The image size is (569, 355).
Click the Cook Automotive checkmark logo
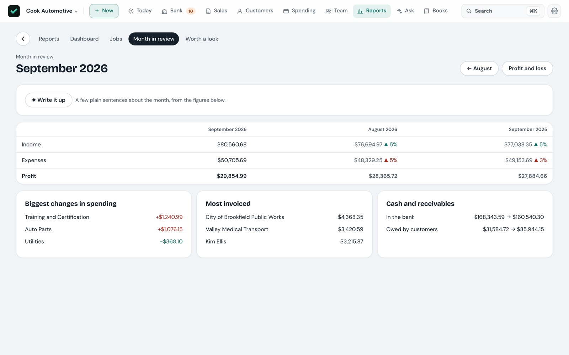tap(14, 11)
